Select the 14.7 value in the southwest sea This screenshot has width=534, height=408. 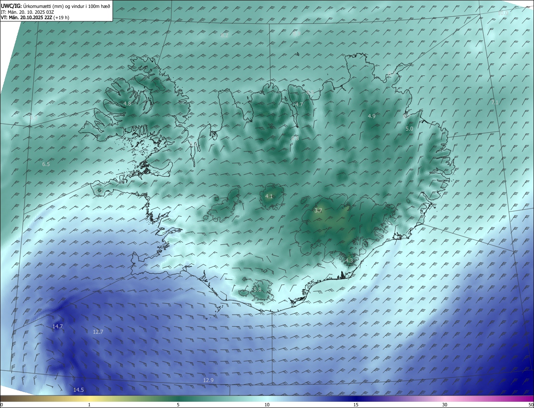[x=58, y=326]
